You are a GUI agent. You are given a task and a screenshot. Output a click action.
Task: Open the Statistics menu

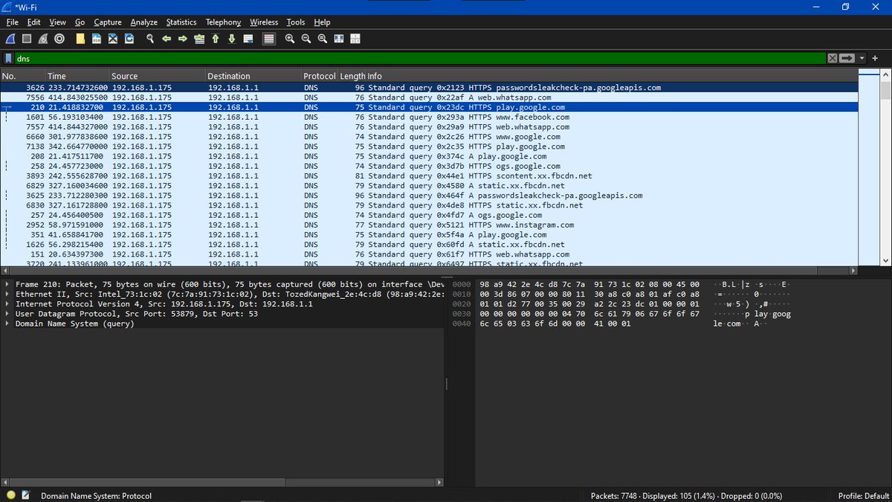(x=181, y=22)
